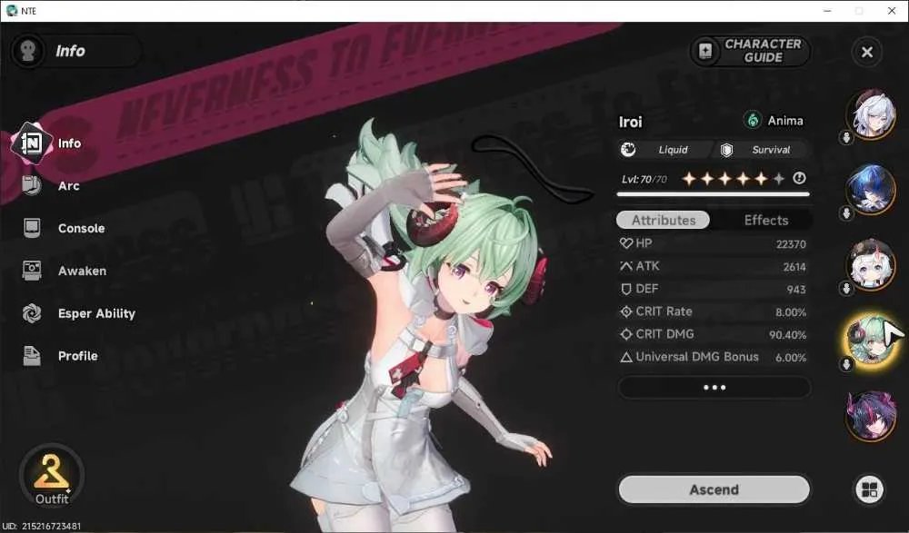Viewport: 909px width, 533px height.
Task: Open the Outfit wardrobe hanger icon
Action: pyautogui.click(x=52, y=476)
